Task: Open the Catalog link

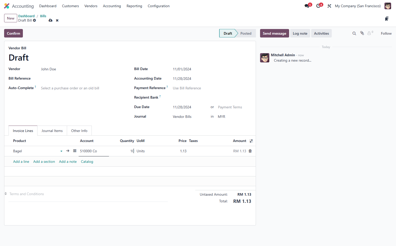Action: (87, 162)
